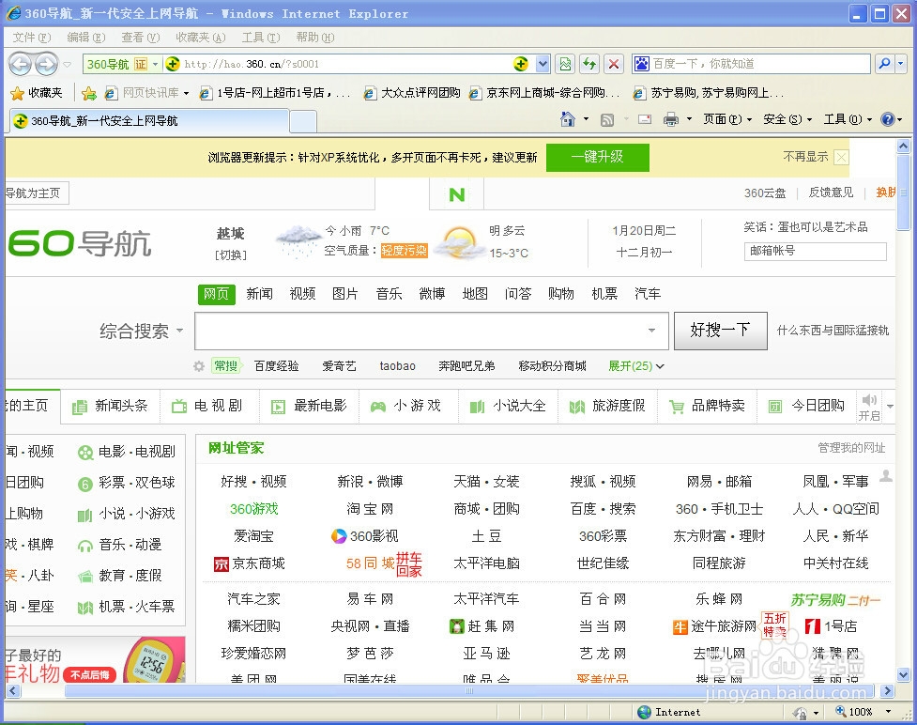Click 反馈意见 link
Image resolution: width=917 pixels, height=725 pixels.
coord(831,193)
